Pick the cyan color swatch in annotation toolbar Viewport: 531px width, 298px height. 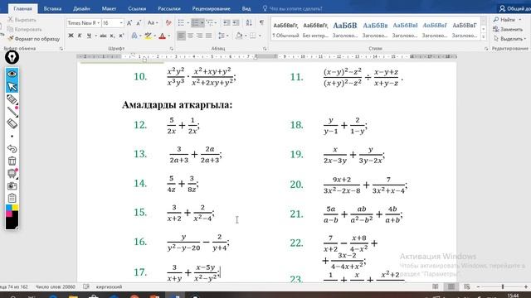(x=9, y=208)
